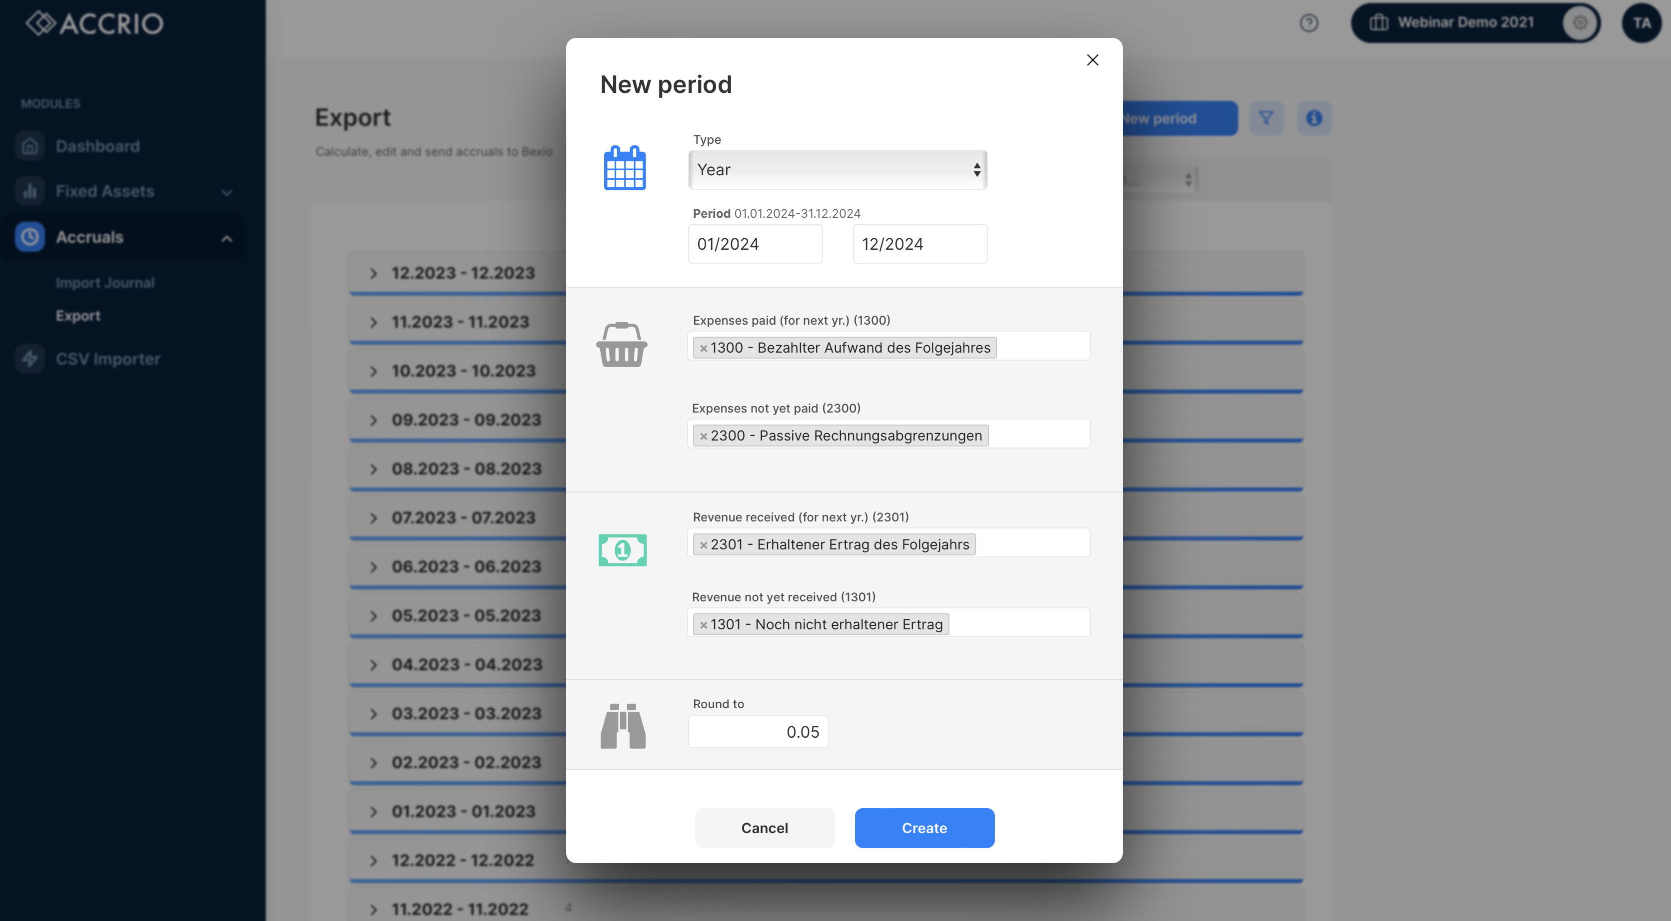Viewport: 1671px width, 921px height.
Task: Remove the 1301 Noch nicht erhaltener tag
Action: tap(703, 625)
